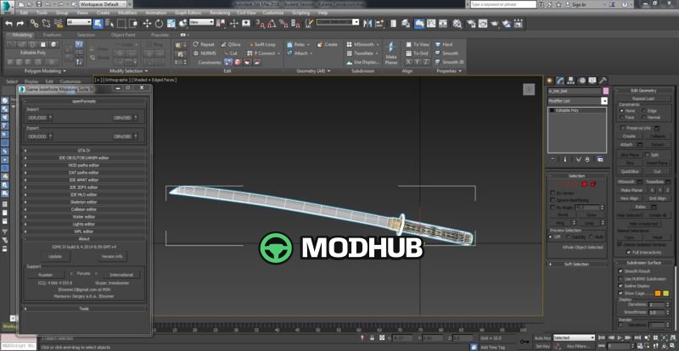The height and width of the screenshot is (351, 679).
Task: Click the International support forum button
Action: click(x=121, y=275)
